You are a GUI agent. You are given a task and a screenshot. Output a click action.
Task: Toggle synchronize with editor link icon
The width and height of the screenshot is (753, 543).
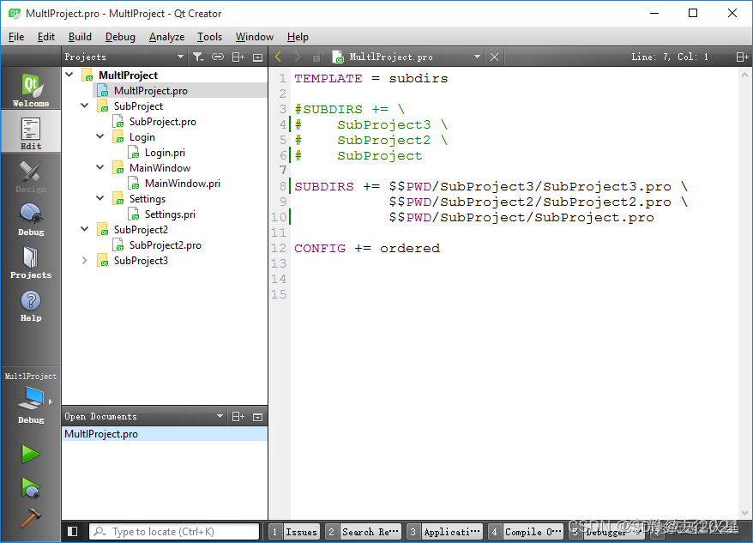pos(218,57)
